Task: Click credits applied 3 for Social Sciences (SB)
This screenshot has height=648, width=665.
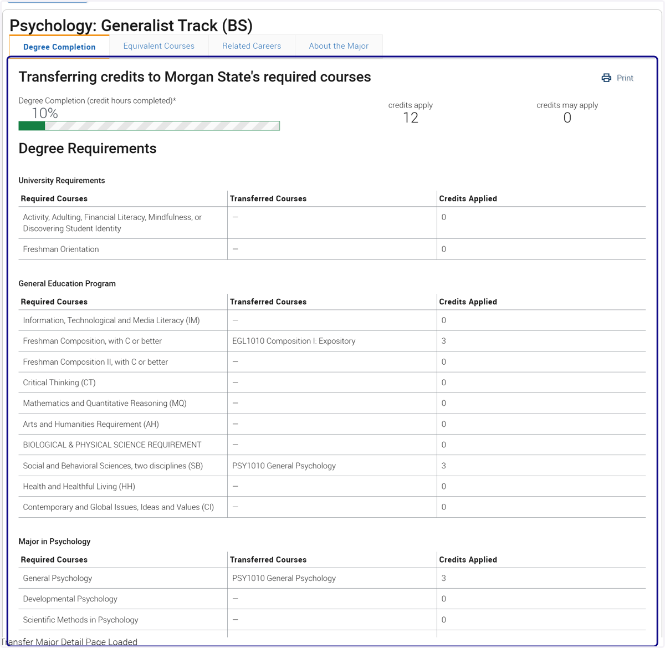Action: [443, 466]
